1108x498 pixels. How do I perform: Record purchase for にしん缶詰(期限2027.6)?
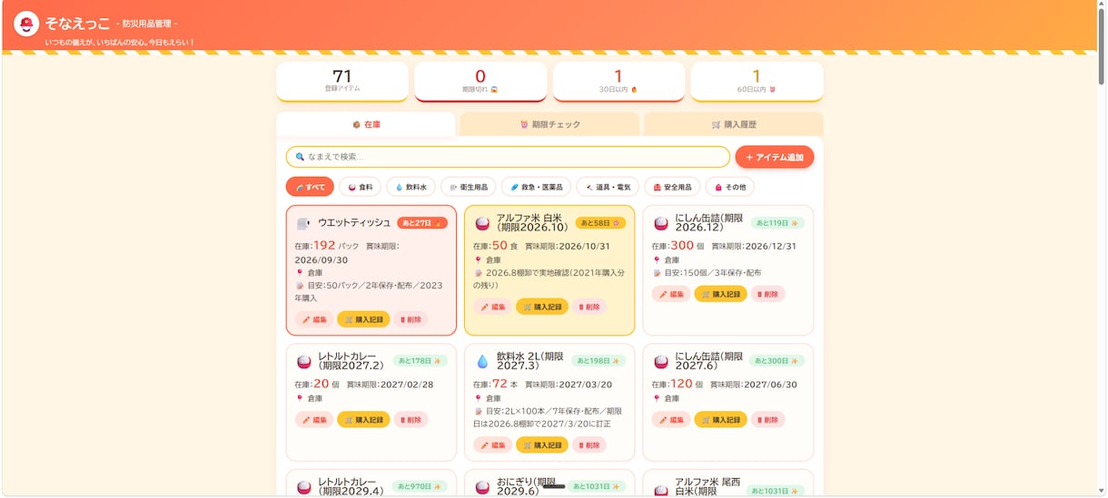[721, 420]
